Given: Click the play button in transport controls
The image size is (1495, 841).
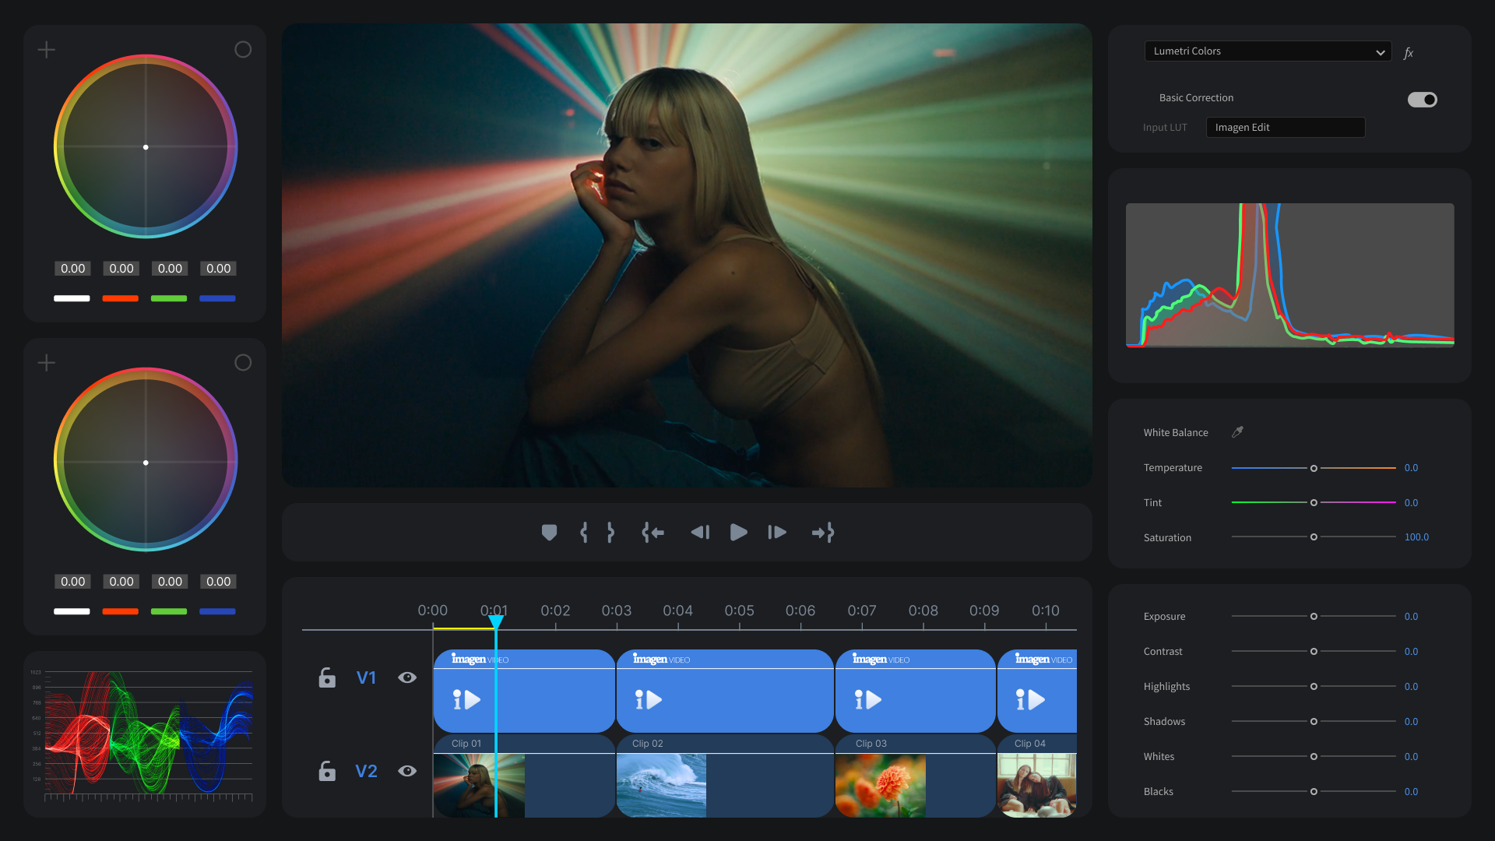Looking at the screenshot, I should coord(738,533).
